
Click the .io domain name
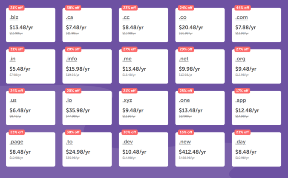(x=69, y=100)
